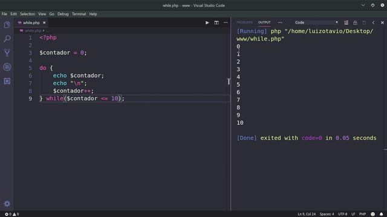The width and height of the screenshot is (387, 217).
Task: Open the Explorer view in activity bar
Action: 7,25
